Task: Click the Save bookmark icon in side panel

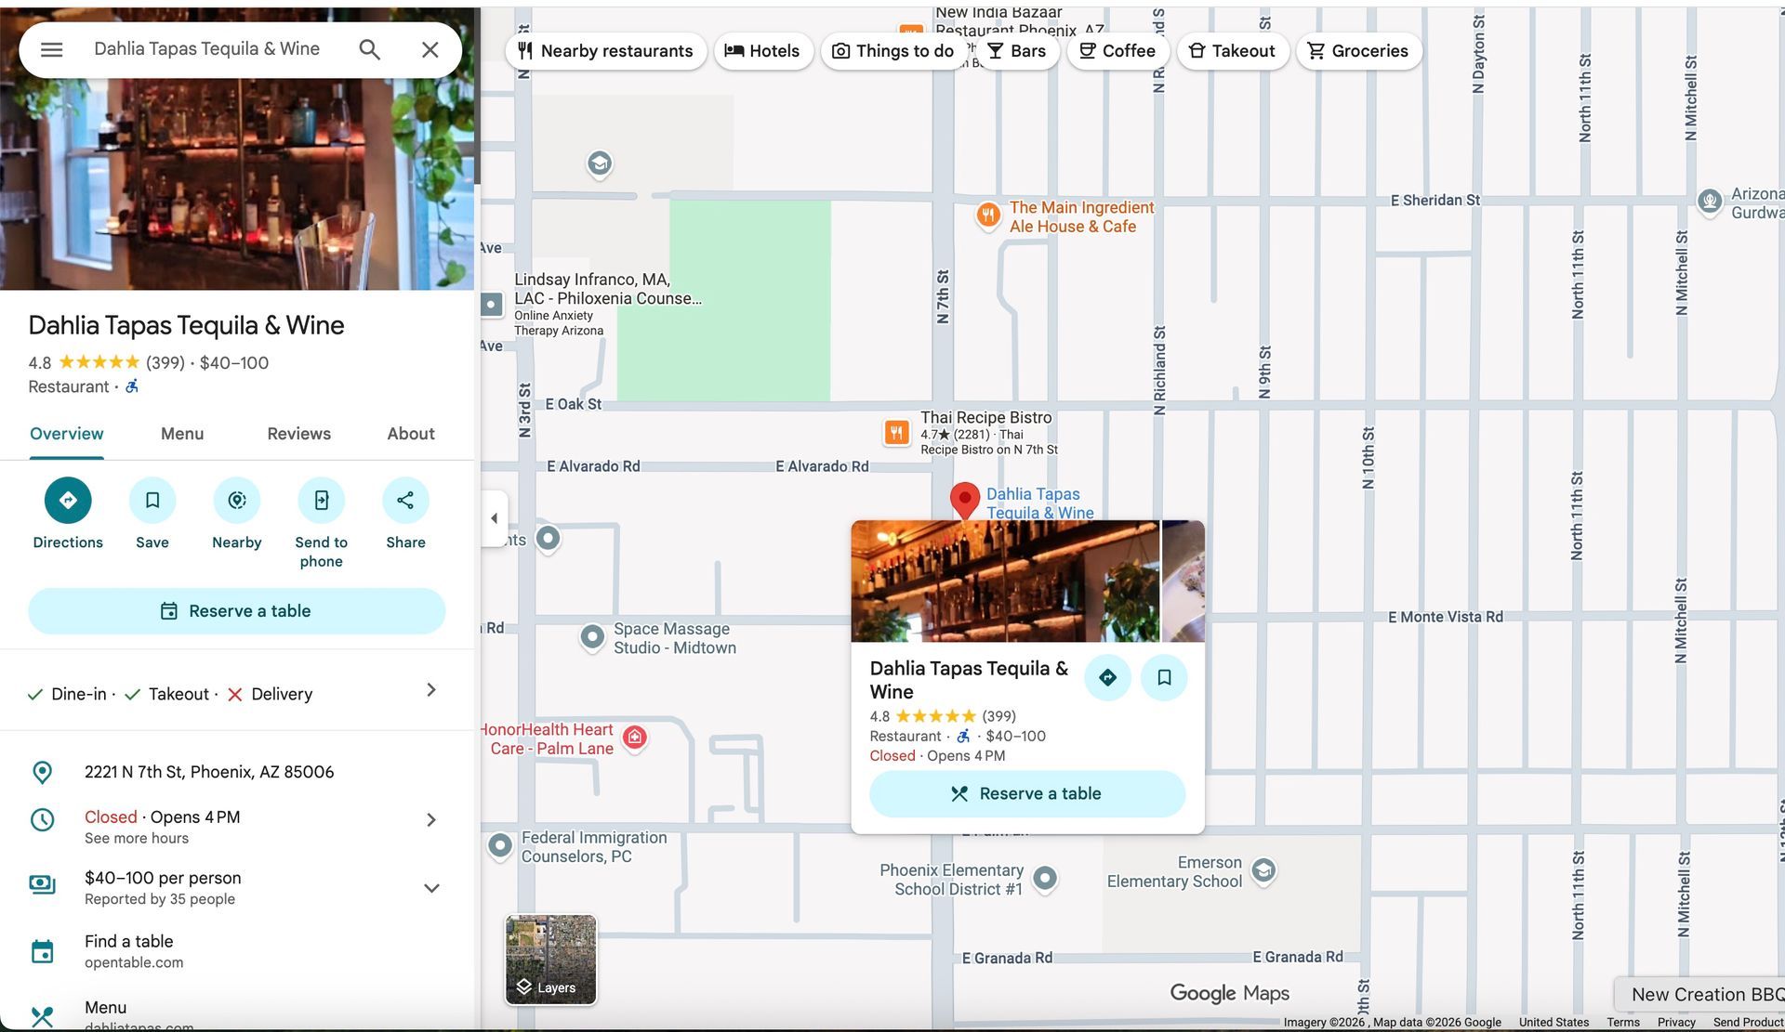Action: pos(152,500)
